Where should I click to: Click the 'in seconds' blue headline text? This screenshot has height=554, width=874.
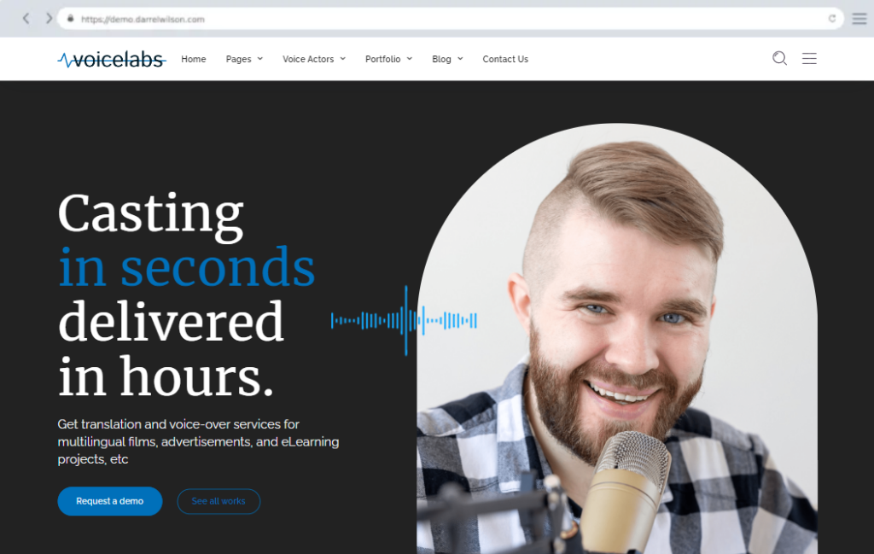tap(187, 267)
